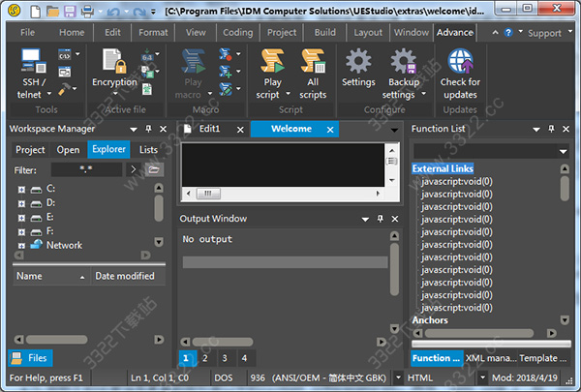Click the Filter input field

87,169
